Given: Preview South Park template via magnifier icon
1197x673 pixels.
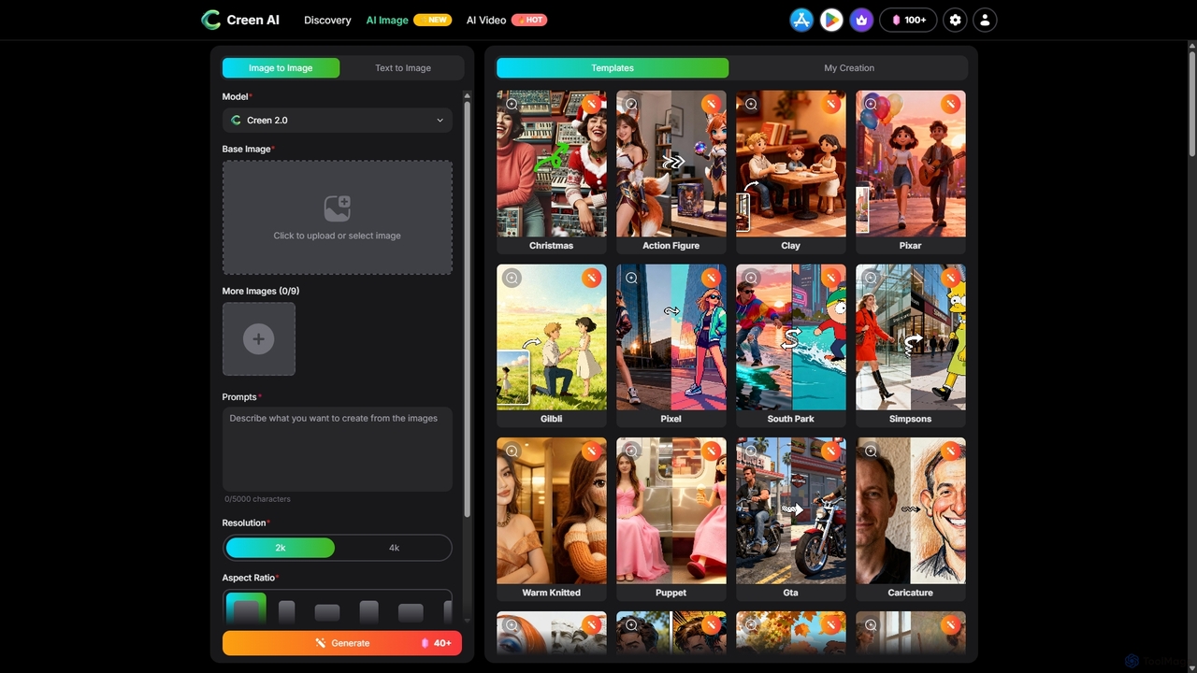Looking at the screenshot, I should pos(751,278).
